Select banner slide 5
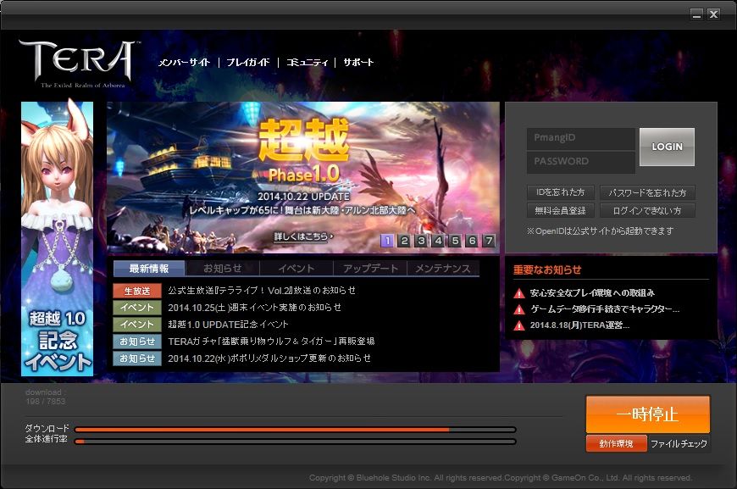The width and height of the screenshot is (737, 489). tap(455, 241)
